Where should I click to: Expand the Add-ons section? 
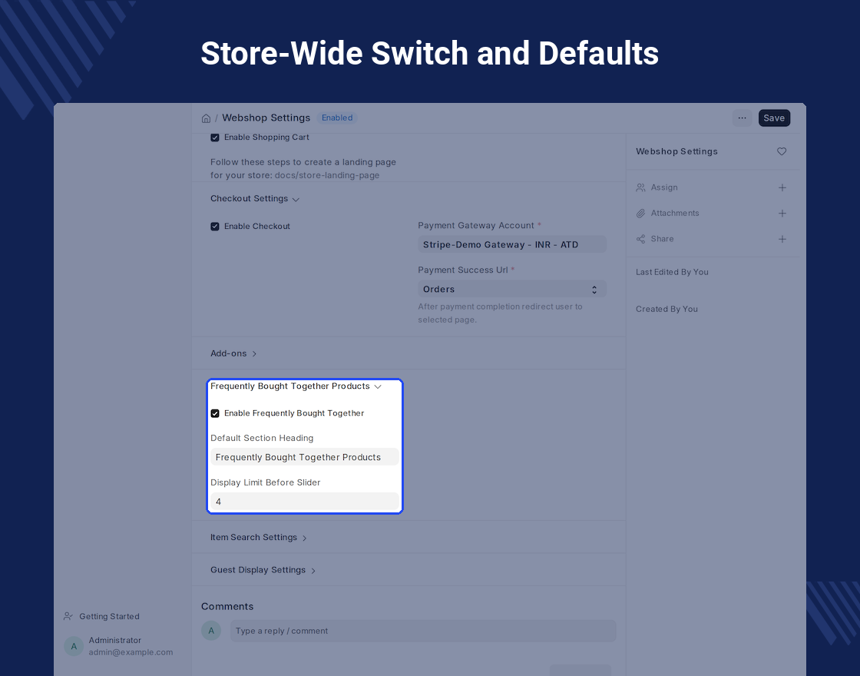coord(233,353)
